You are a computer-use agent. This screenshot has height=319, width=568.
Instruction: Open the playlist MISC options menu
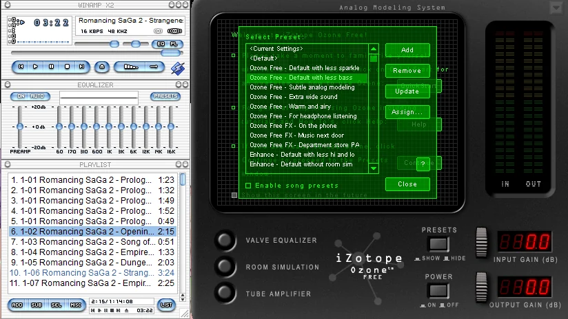(x=76, y=305)
